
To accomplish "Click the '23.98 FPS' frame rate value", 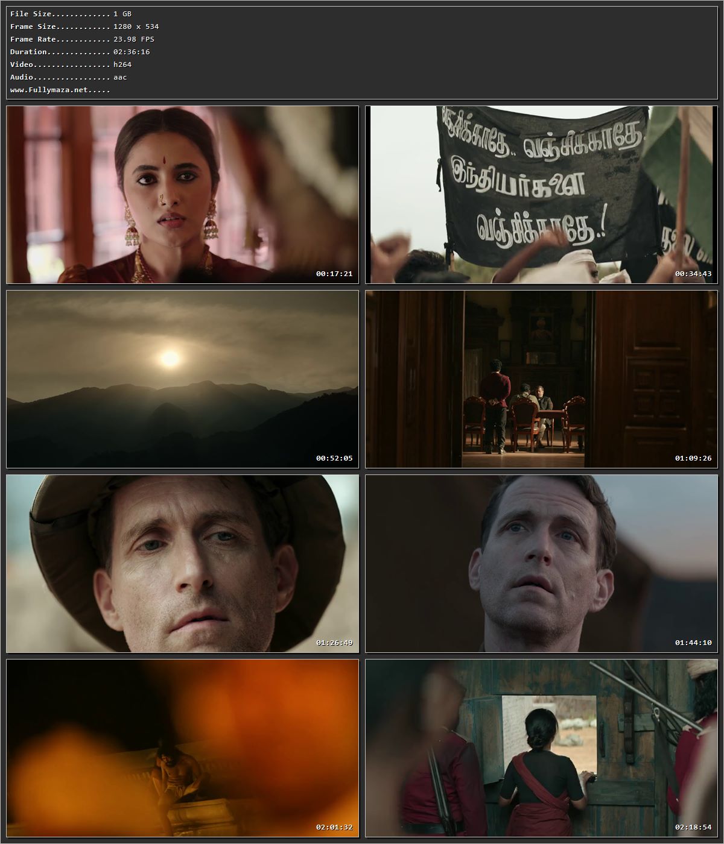I will [x=134, y=39].
